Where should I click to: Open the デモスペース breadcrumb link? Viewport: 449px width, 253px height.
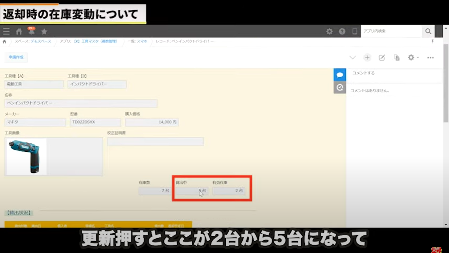coord(41,41)
